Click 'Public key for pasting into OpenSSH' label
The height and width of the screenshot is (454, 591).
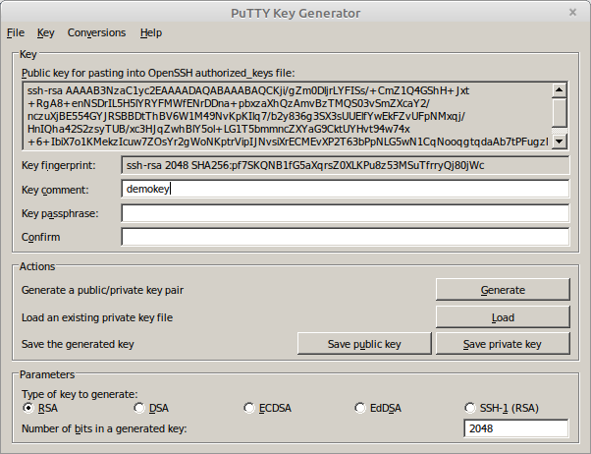tap(158, 73)
